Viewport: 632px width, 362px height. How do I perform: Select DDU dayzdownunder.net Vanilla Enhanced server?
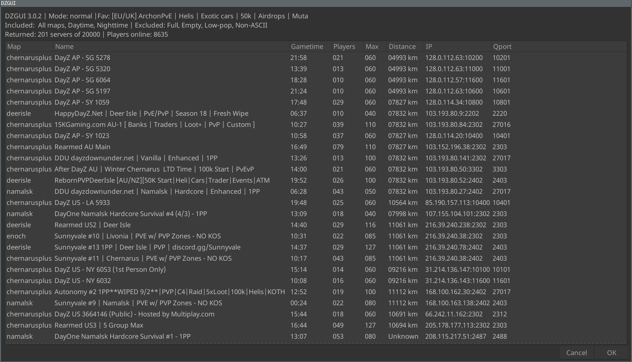[316, 158]
